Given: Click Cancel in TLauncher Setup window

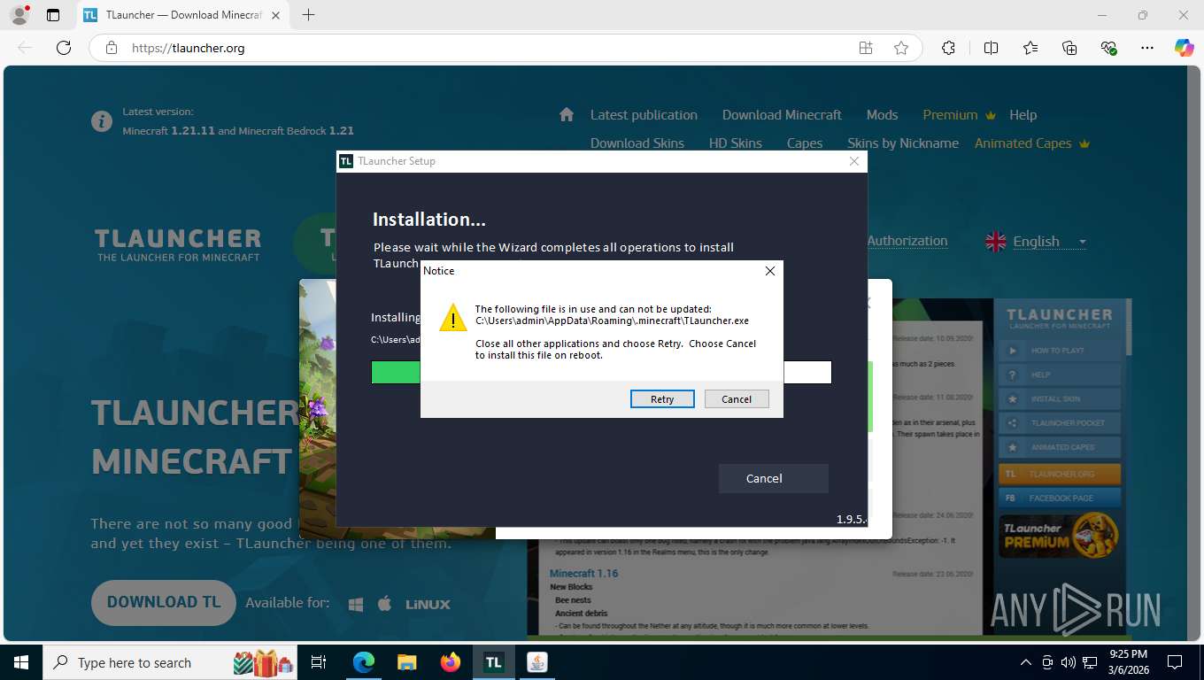Looking at the screenshot, I should click(x=773, y=478).
